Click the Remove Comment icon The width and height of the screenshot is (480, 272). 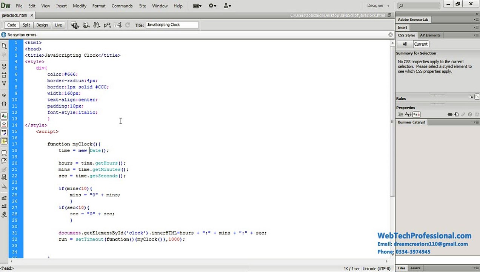(x=4, y=161)
